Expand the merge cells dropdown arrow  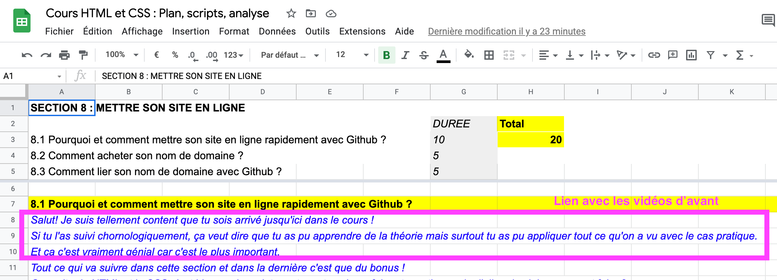[x=523, y=55]
